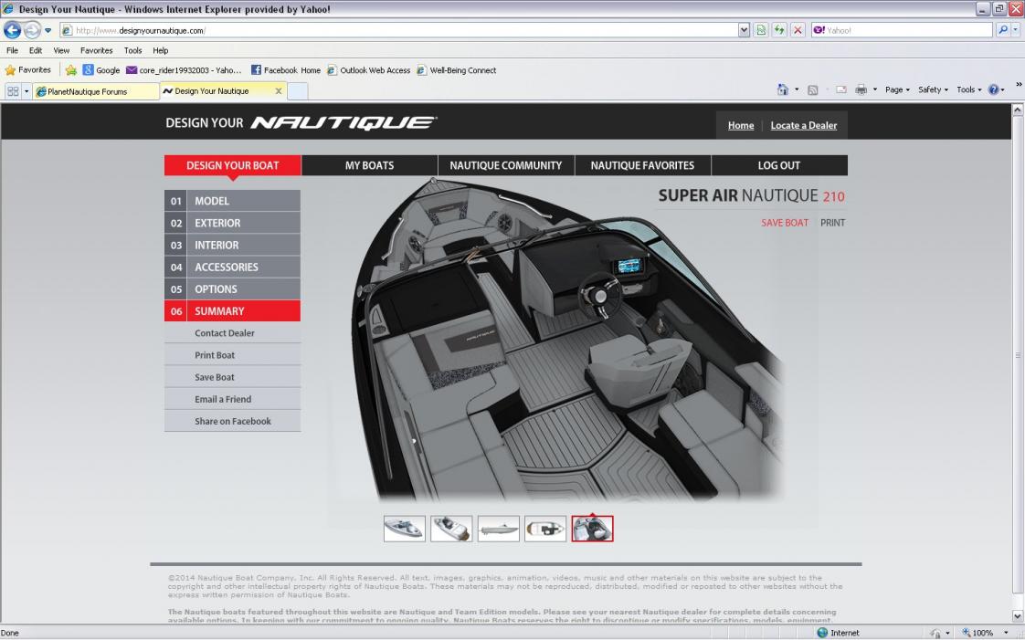Open the Help menu
1025x640 pixels.
coord(161,50)
